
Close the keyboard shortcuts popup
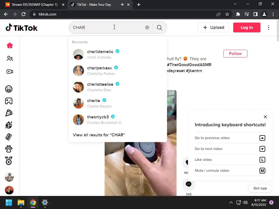pos(265,117)
